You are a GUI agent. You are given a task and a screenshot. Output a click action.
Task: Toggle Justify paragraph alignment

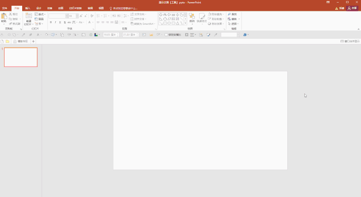click(112, 22)
